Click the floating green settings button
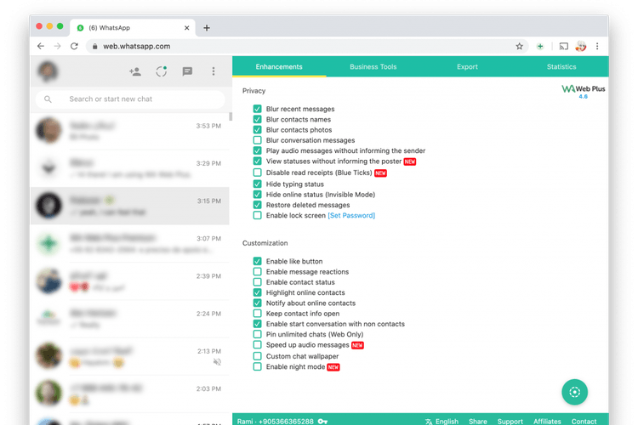Viewport: 638px width, 425px height. 574,392
